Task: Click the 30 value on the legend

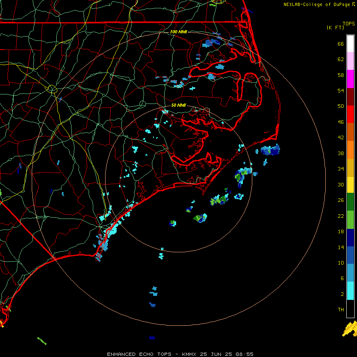Action: pyautogui.click(x=341, y=184)
